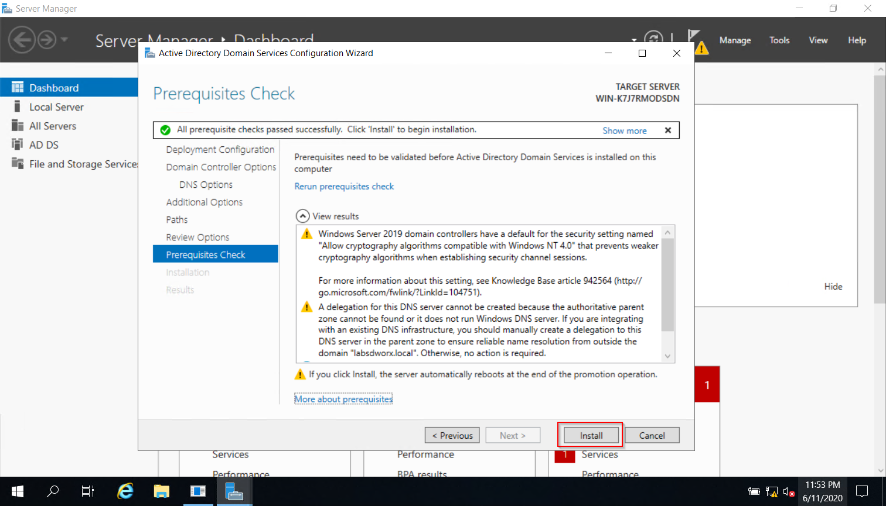The height and width of the screenshot is (506, 886).
Task: Launch Internet Explorer from the taskbar
Action: 124,491
